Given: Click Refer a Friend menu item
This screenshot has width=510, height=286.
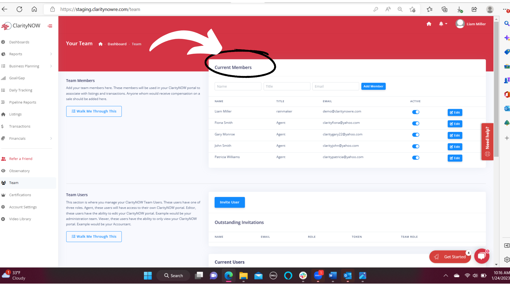Looking at the screenshot, I should pos(21,159).
